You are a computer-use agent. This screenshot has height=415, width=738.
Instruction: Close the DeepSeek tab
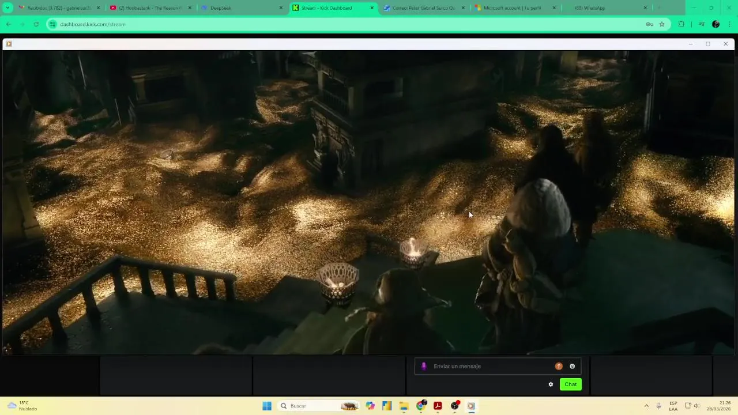pos(281,8)
